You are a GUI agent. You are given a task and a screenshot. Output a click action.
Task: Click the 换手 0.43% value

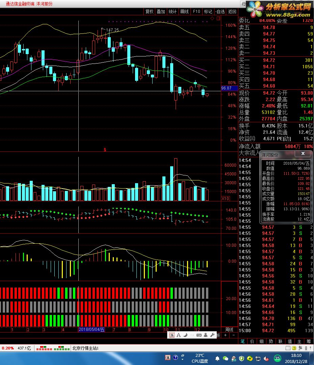(x=268, y=126)
